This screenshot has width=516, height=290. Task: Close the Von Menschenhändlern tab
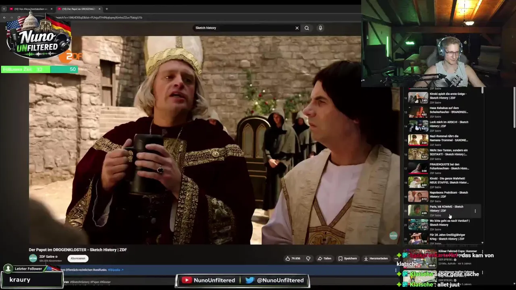[52, 9]
